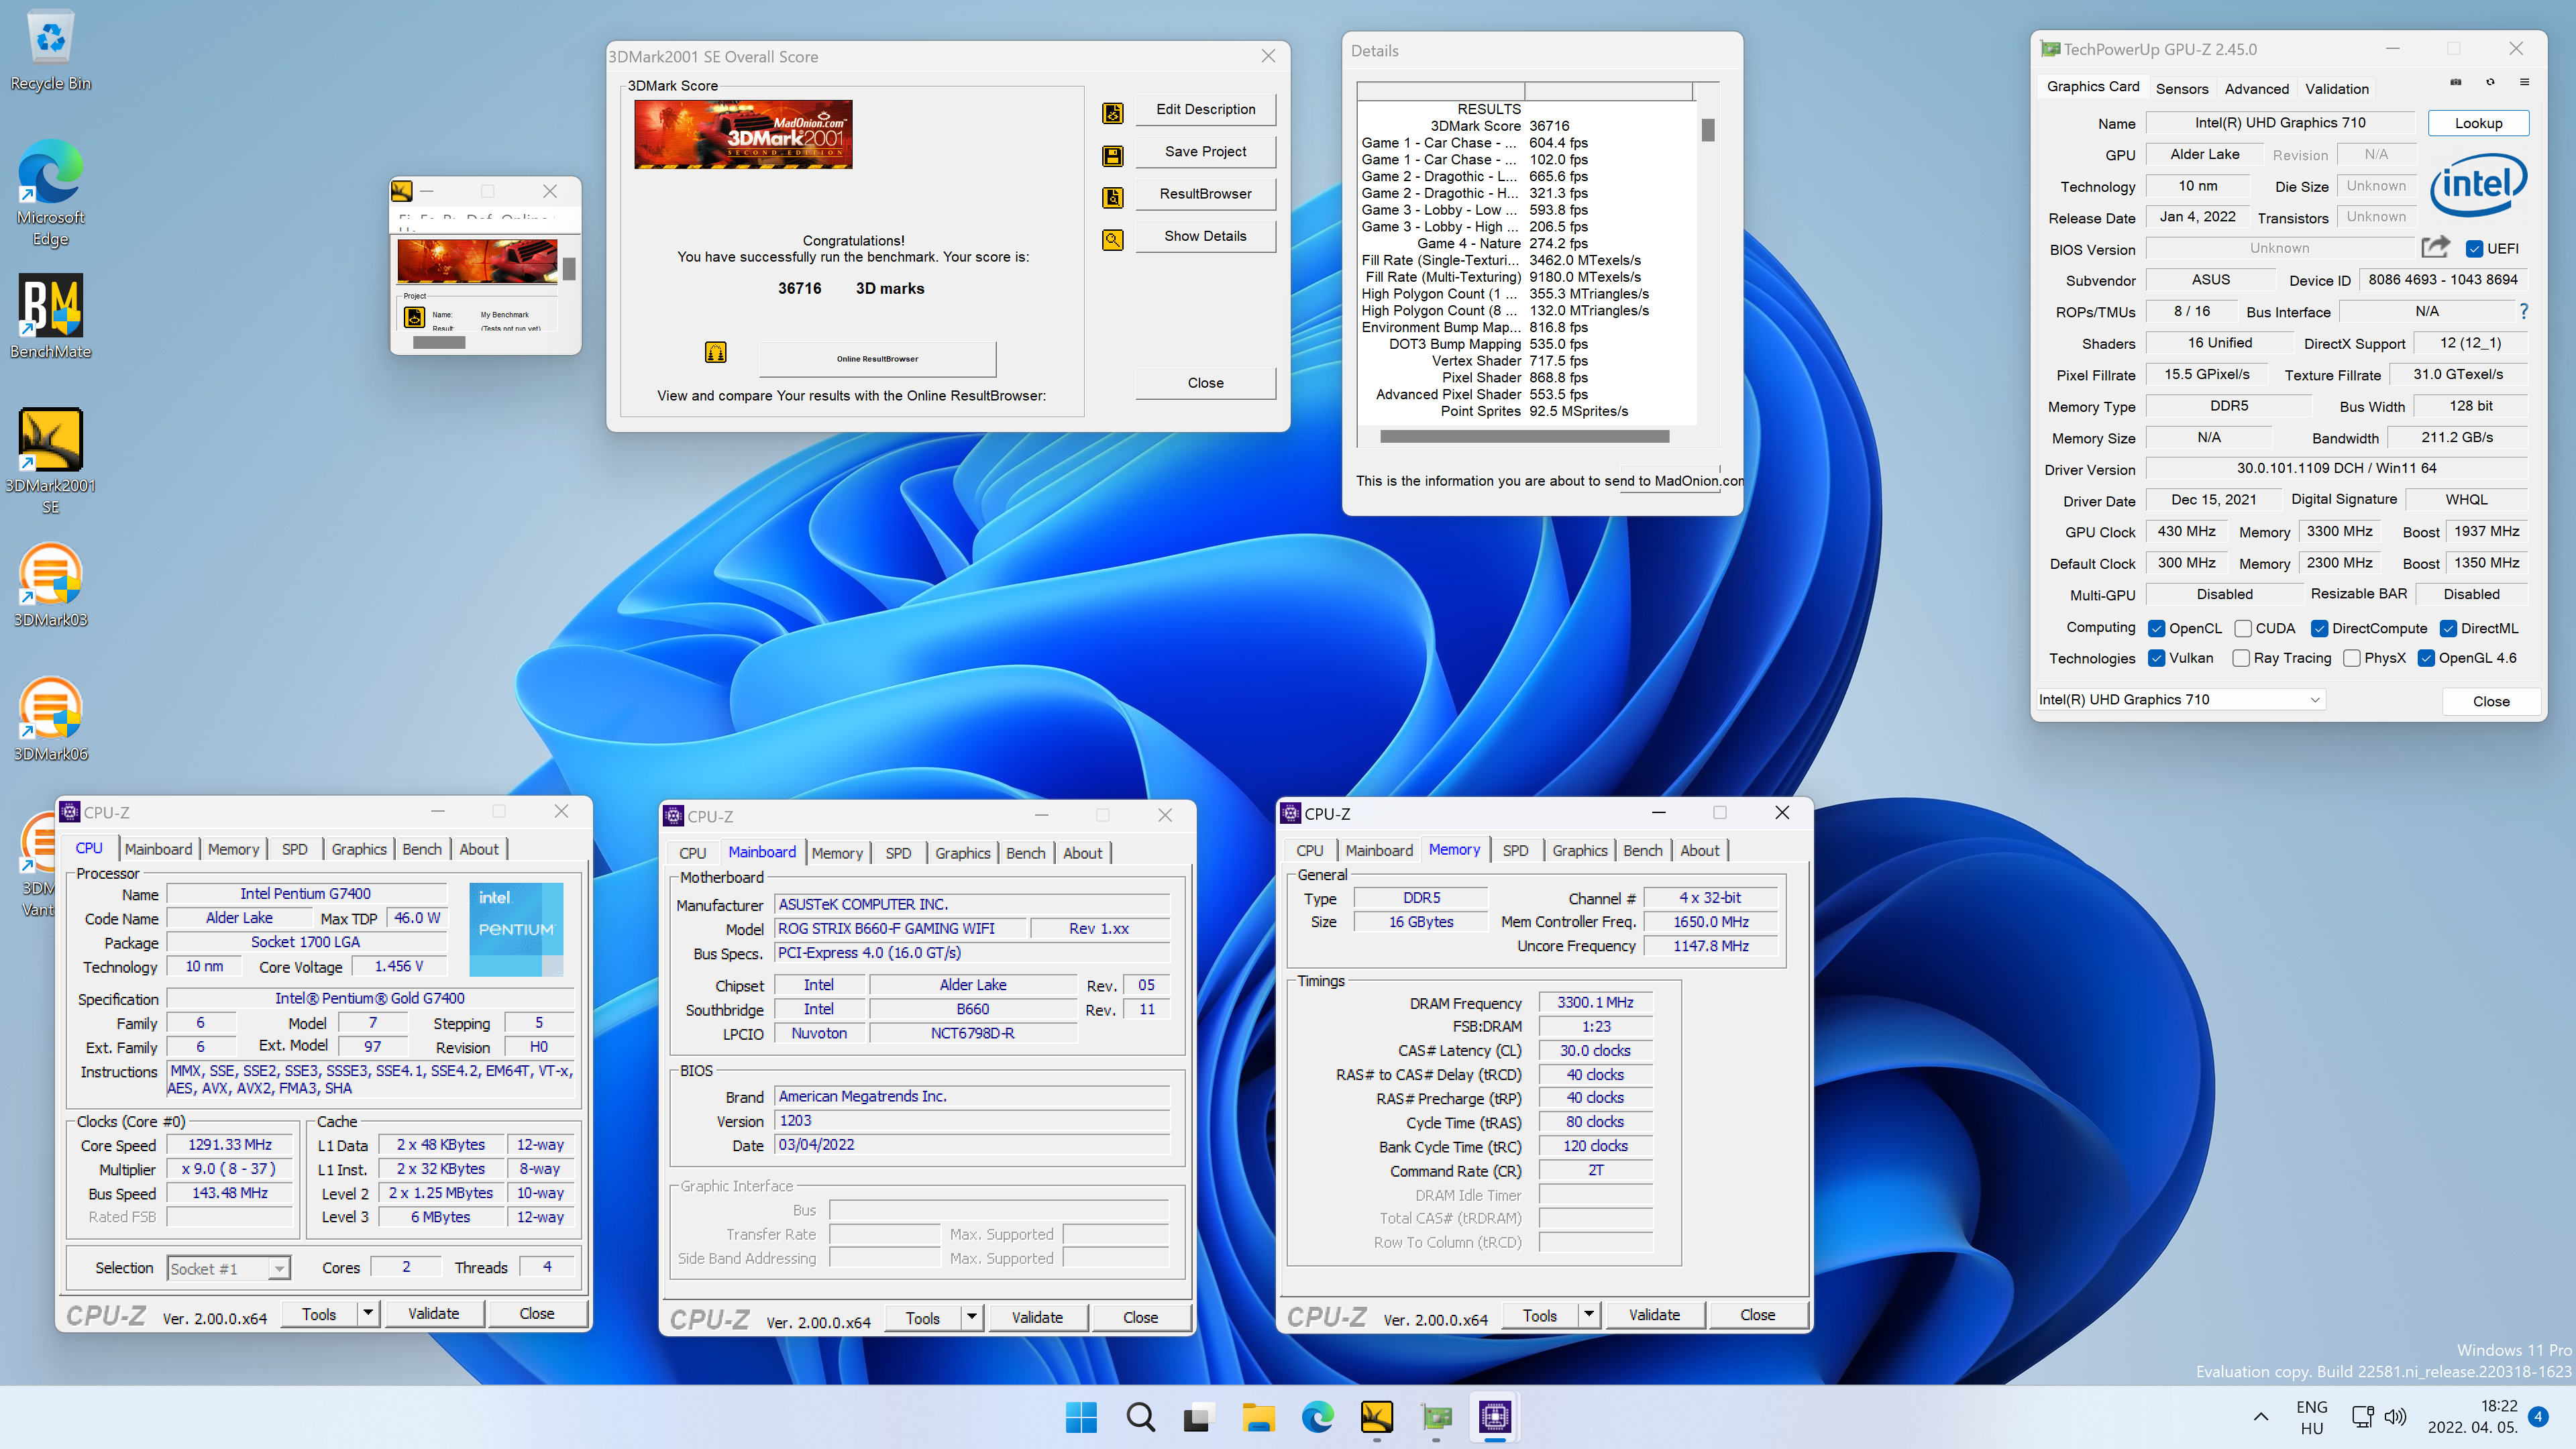Click the 3DMark2001 taskbar icon
This screenshot has height=1449, width=2576.
[1376, 1417]
